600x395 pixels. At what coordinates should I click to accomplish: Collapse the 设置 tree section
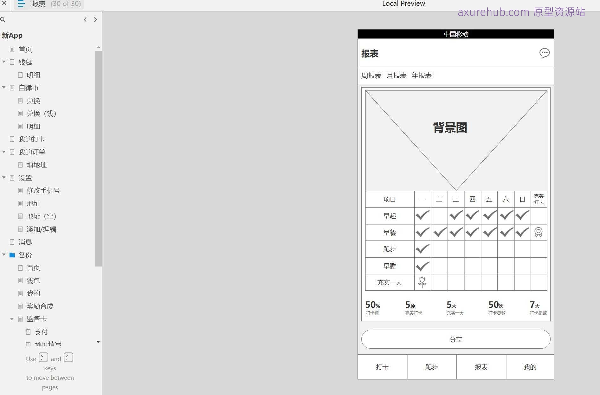point(4,178)
